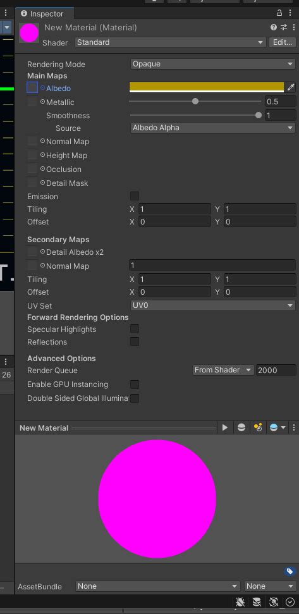Viewport: 299px width, 614px height.
Task: Click the Albedo texture slot box
Action: [x=32, y=87]
